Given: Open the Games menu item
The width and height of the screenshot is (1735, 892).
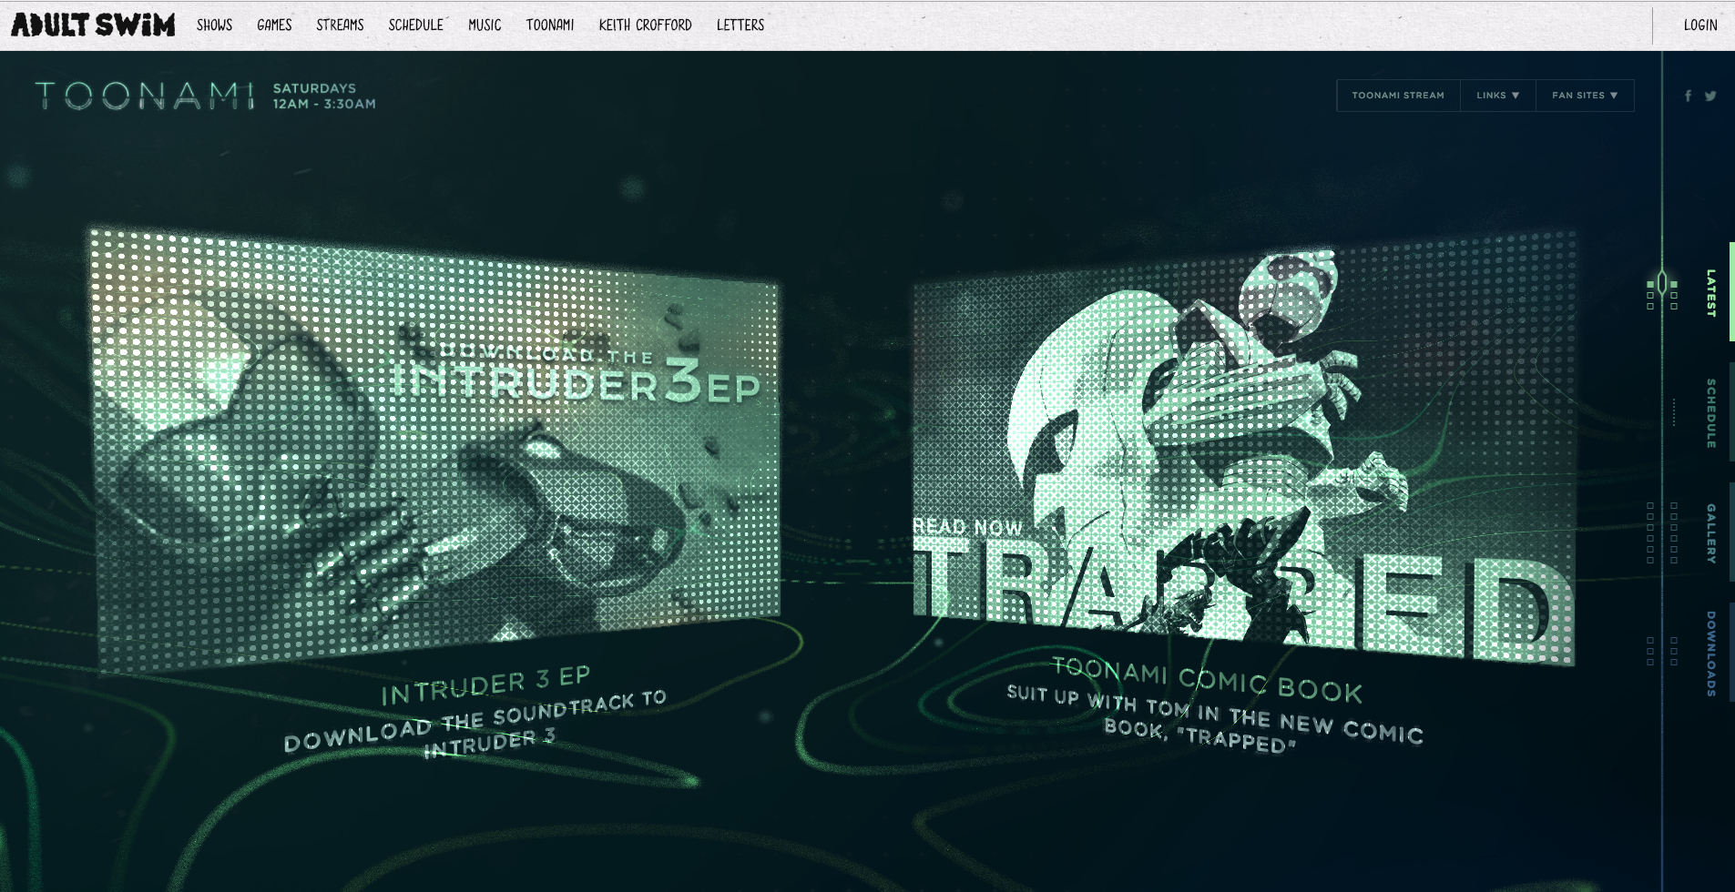Looking at the screenshot, I should click(x=274, y=25).
